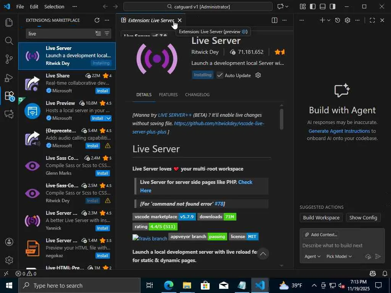
Task: Split the editor to the right
Action: pyautogui.click(x=275, y=20)
